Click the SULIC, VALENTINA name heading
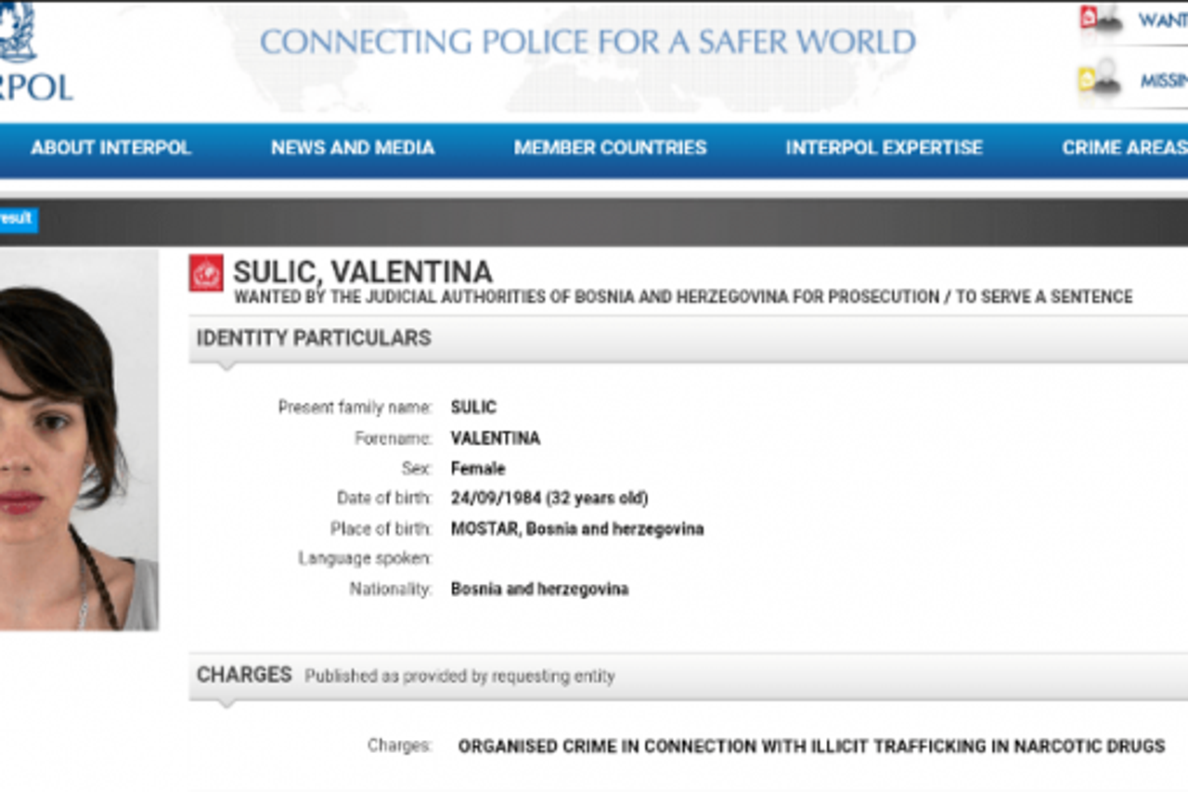 [363, 272]
